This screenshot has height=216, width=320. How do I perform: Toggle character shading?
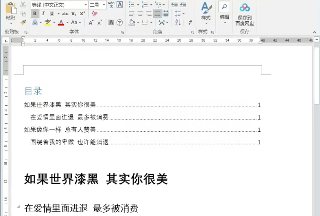coord(111,23)
